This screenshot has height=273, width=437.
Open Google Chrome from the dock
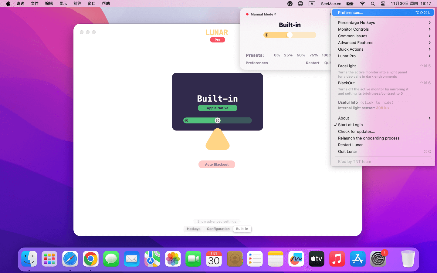click(x=90, y=259)
